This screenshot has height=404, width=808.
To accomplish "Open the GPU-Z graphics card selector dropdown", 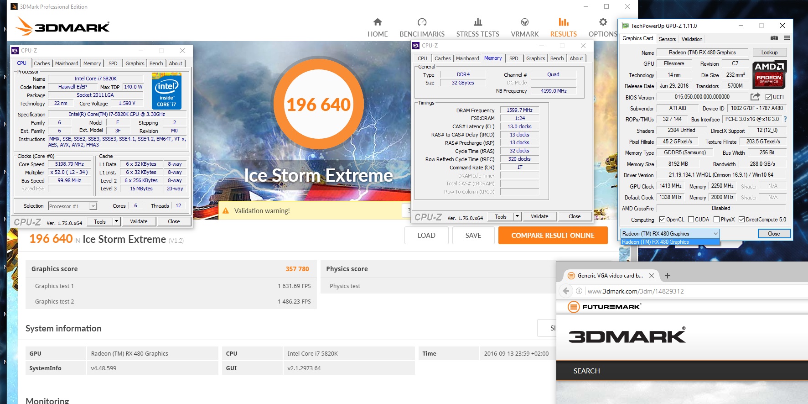I will pos(670,233).
